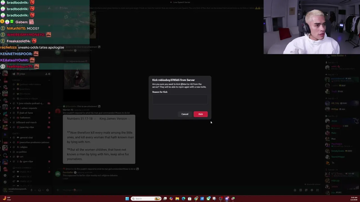
Task: Launch Microsoft Edge from taskbar
Action: click(183, 199)
